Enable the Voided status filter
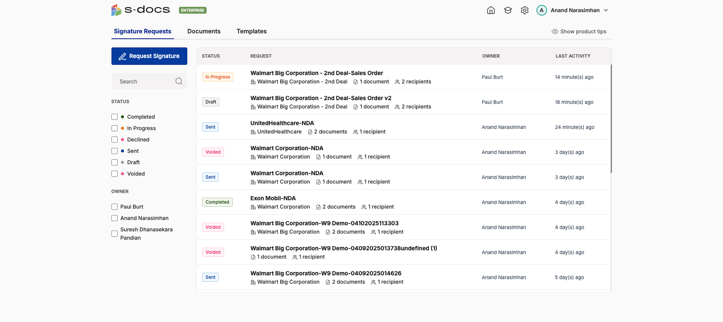Viewport: 723px width, 322px height. coord(114,174)
